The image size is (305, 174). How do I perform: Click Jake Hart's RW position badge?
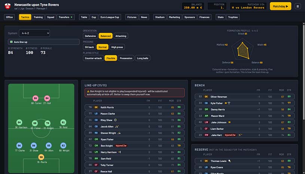(206, 135)
